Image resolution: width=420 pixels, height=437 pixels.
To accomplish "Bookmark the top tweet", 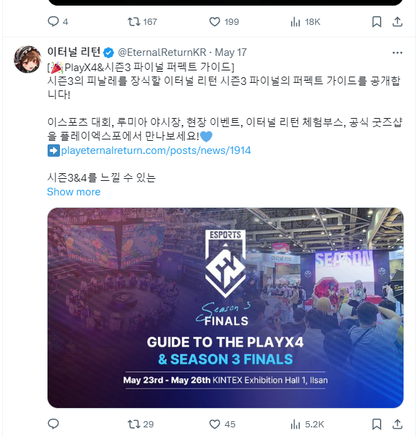I will 377,21.
